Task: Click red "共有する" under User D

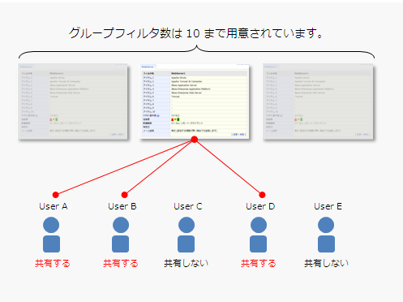Action: click(259, 263)
